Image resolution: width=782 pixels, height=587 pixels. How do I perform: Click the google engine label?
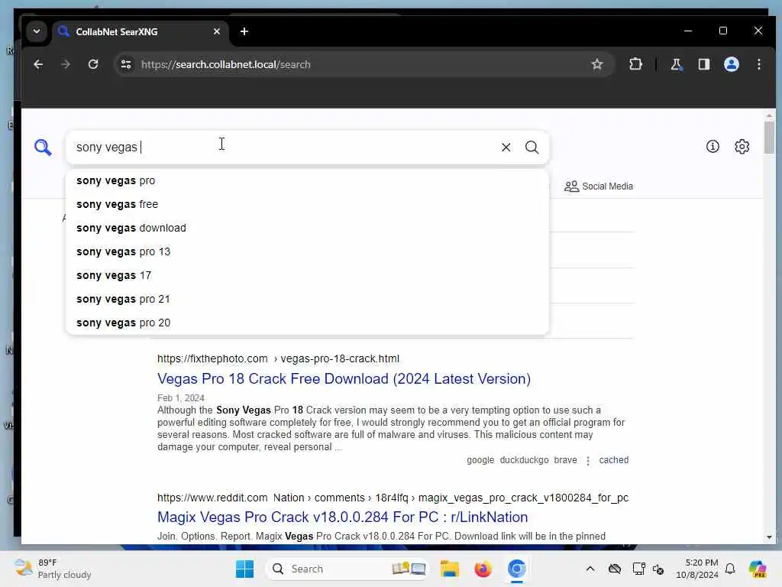point(480,459)
